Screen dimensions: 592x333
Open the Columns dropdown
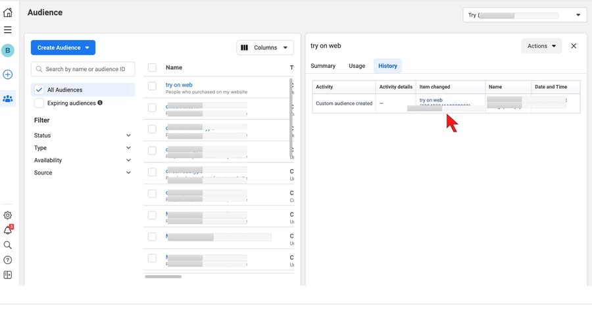pos(265,47)
